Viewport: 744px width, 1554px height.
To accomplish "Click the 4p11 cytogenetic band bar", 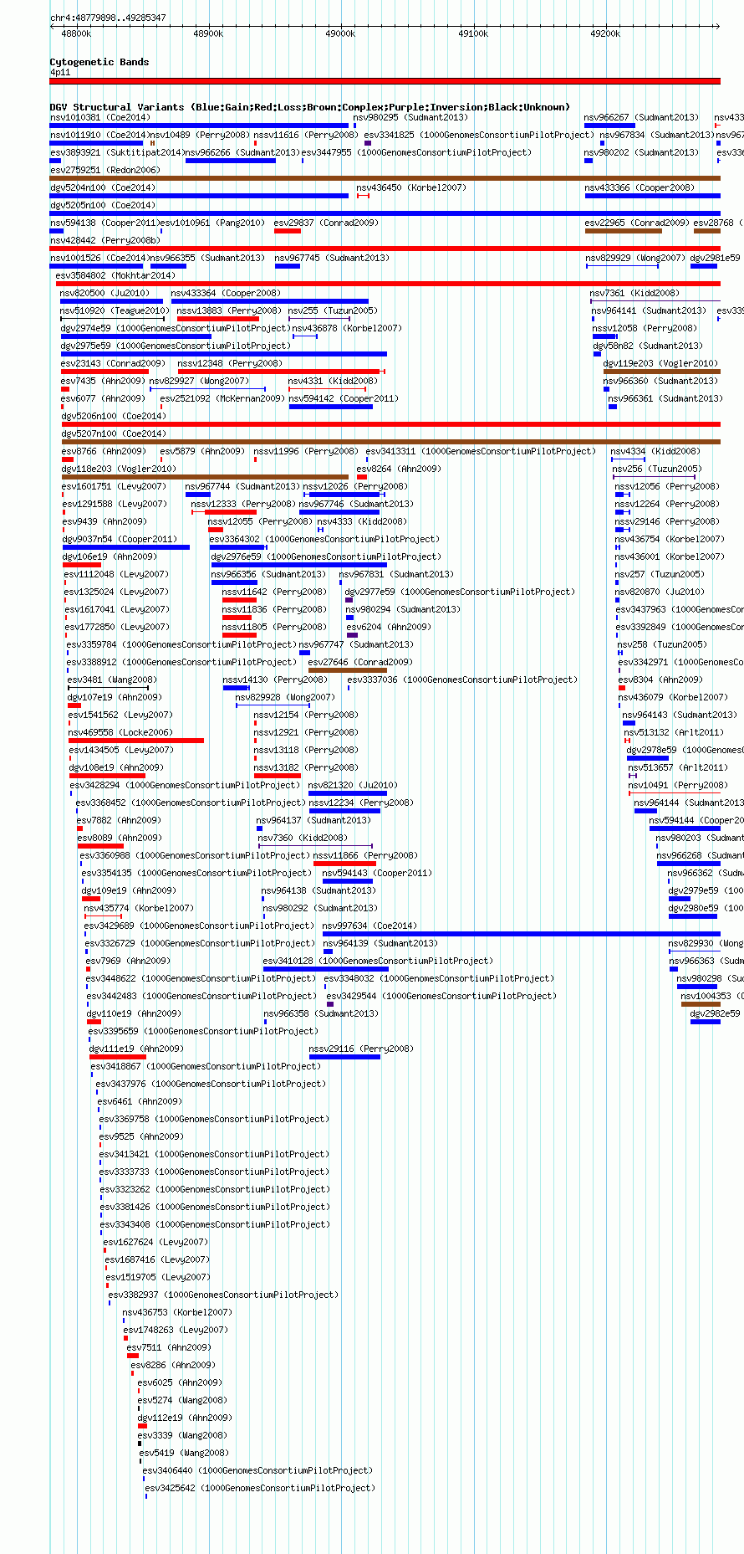I will pyautogui.click(x=385, y=81).
